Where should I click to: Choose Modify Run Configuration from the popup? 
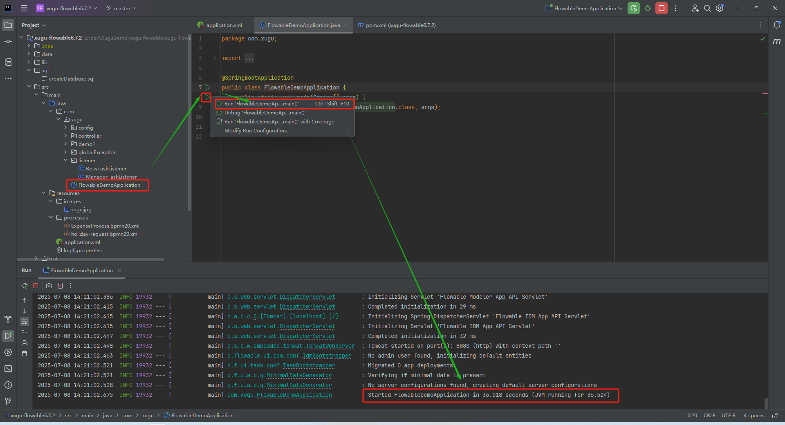(x=257, y=131)
